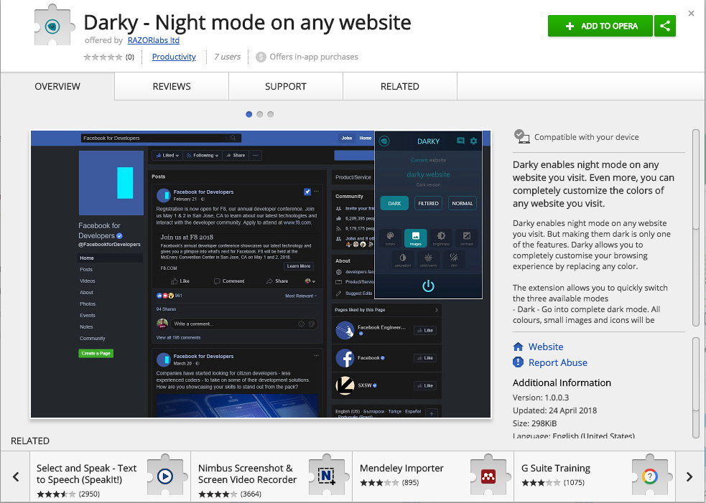The image size is (706, 503).
Task: Click Following dropdown in Facebook screenshot
Action: click(202, 155)
